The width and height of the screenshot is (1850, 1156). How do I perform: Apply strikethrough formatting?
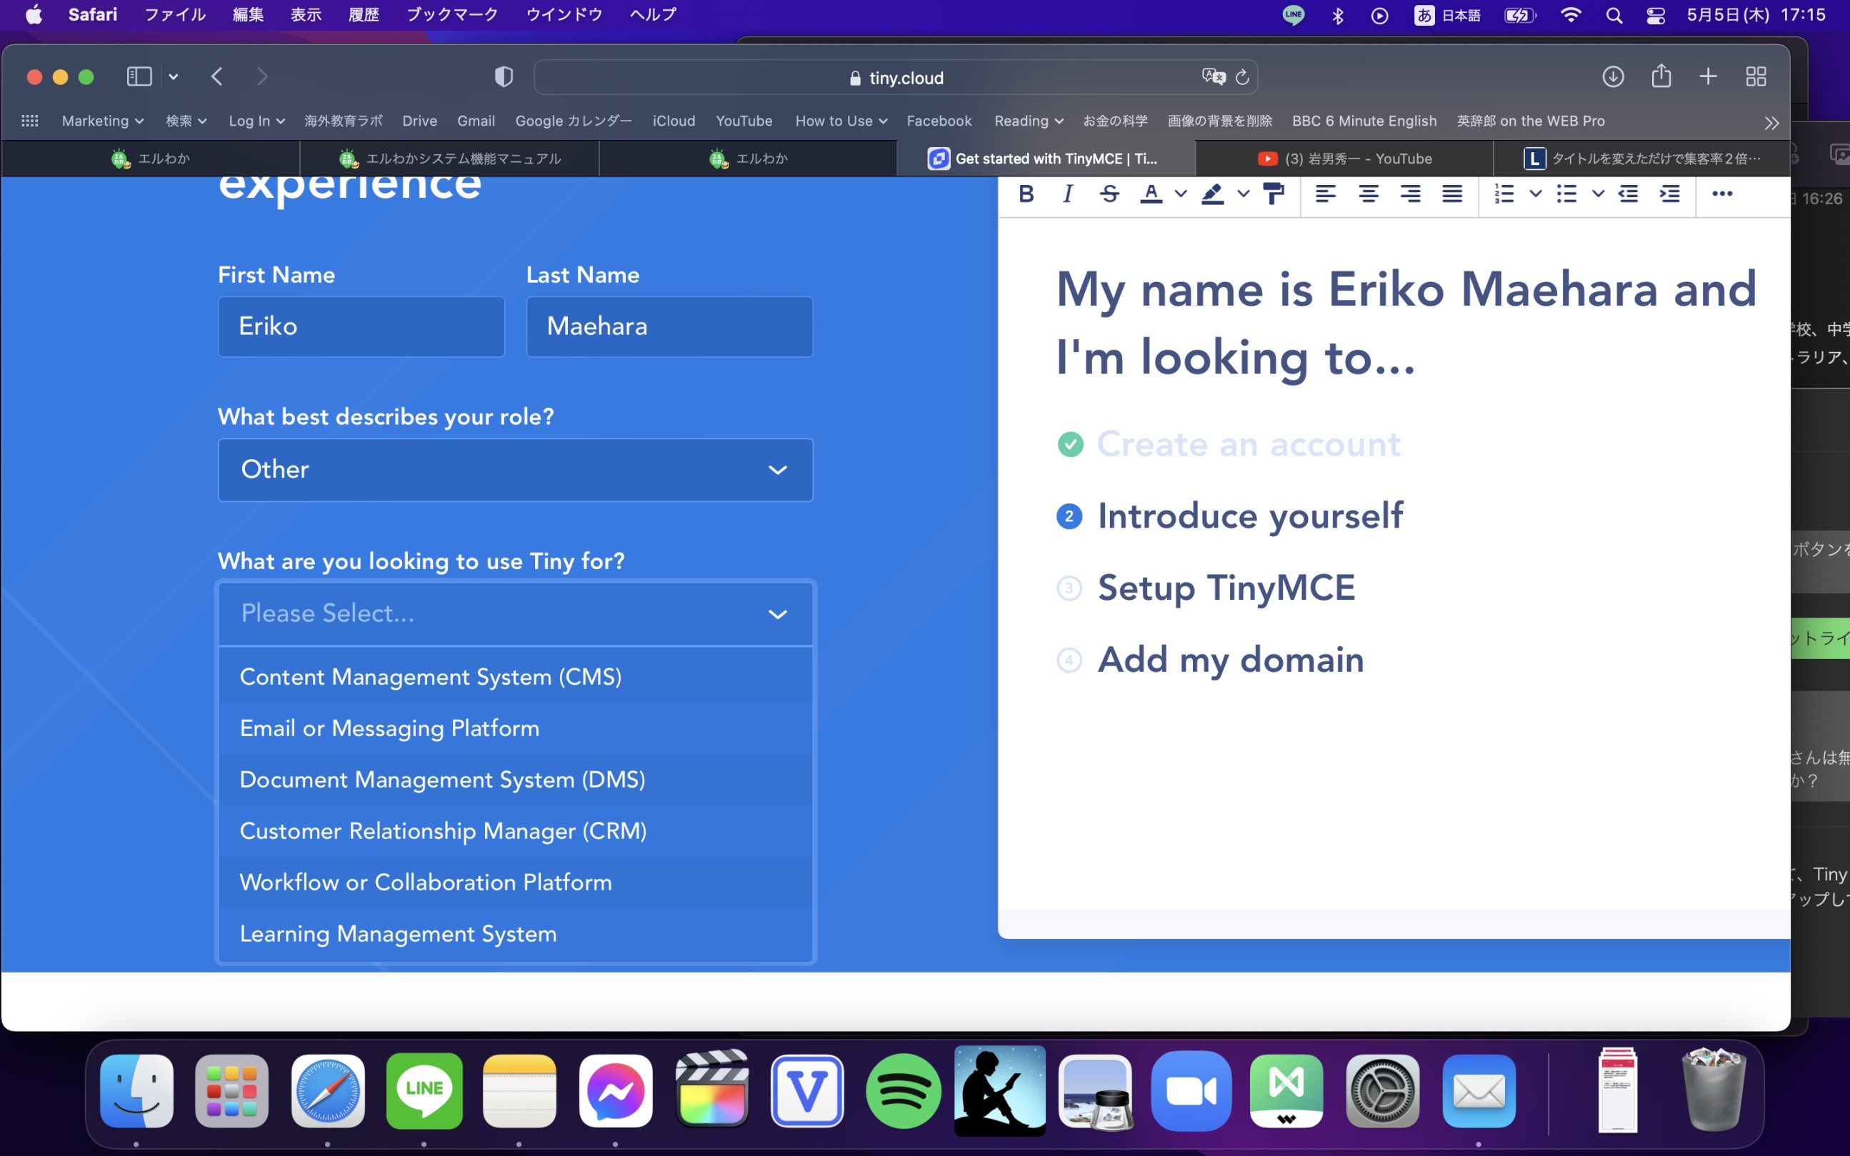click(x=1109, y=194)
